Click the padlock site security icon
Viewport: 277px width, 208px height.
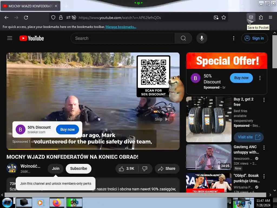61,18
